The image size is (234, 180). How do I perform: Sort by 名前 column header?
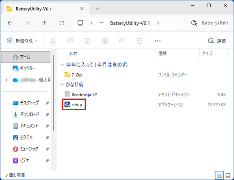73,54
